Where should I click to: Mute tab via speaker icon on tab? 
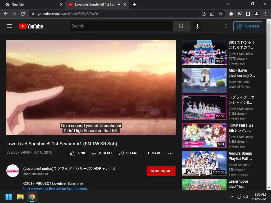coord(119,4)
